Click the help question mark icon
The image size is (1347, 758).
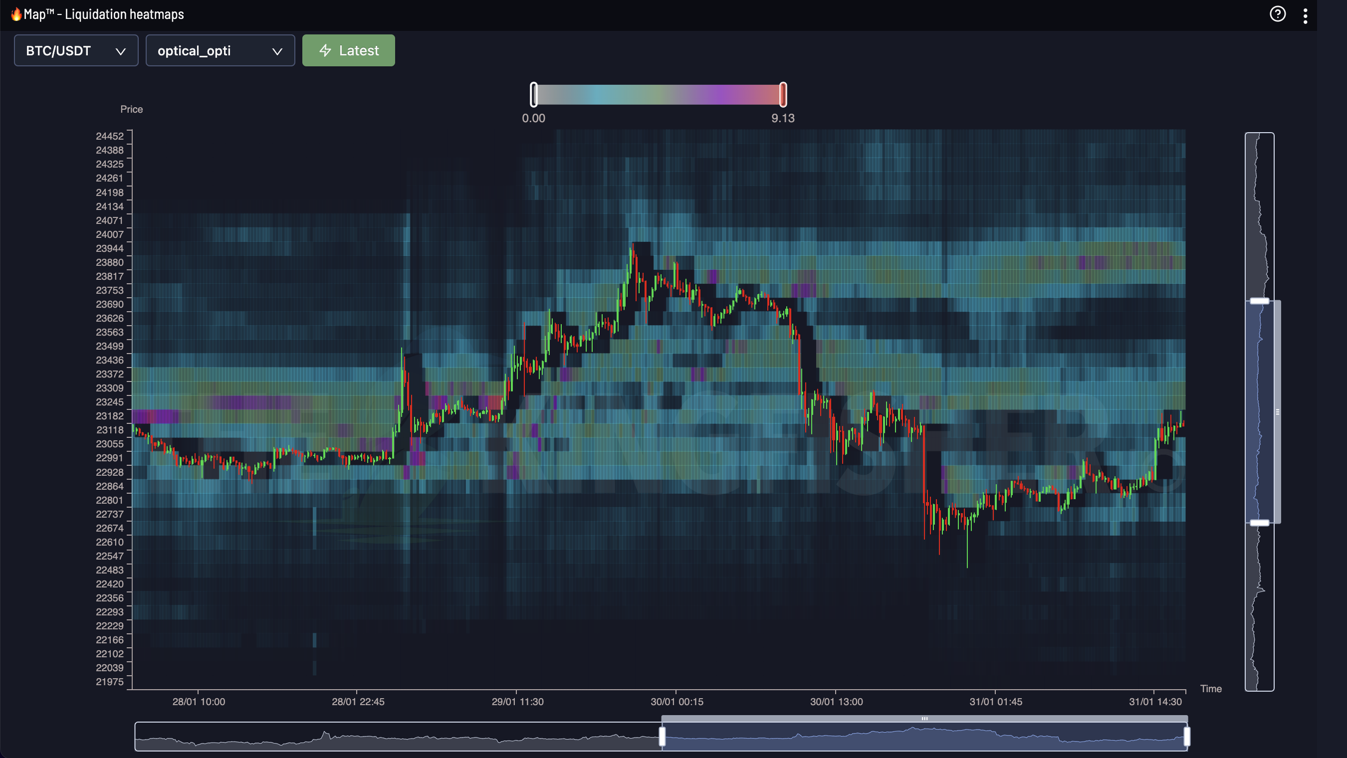(x=1278, y=14)
